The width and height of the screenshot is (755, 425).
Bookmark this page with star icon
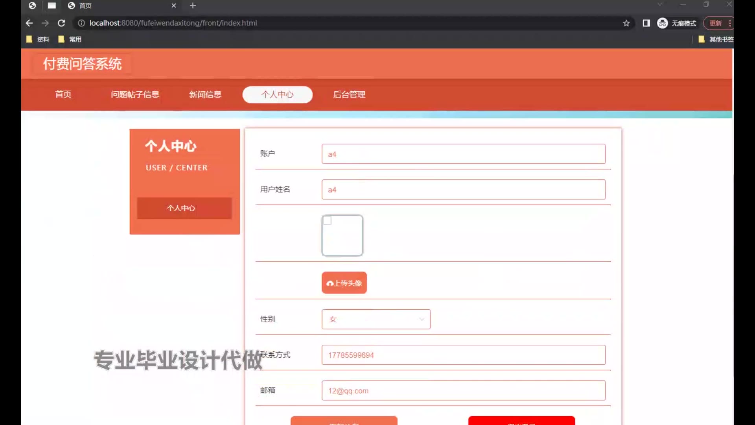coord(626,23)
